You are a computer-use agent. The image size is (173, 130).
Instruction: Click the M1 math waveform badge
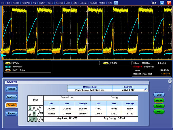[x=7, y=70]
